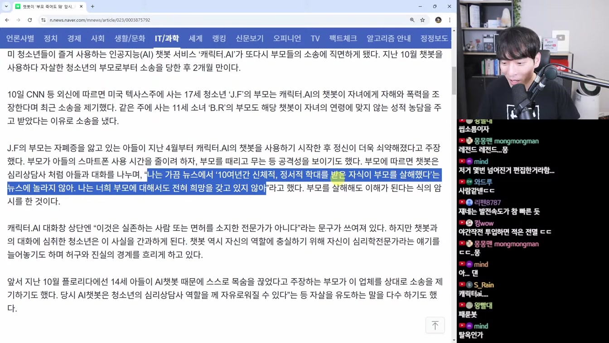
Task: Click paragraph starting '캐릭터.AI 대화창 상단엔'
Action: pyautogui.click(x=223, y=241)
